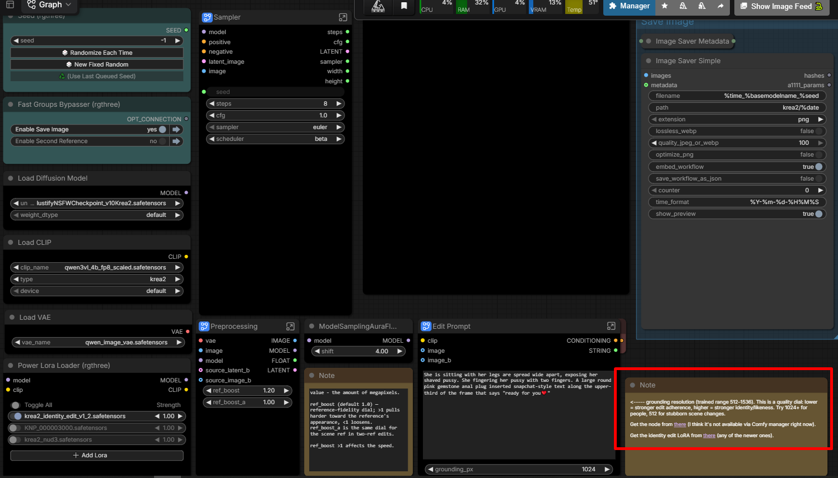Click the ship logo icon in the top toolbar
Viewport: 838px width, 478px height.
click(378, 6)
